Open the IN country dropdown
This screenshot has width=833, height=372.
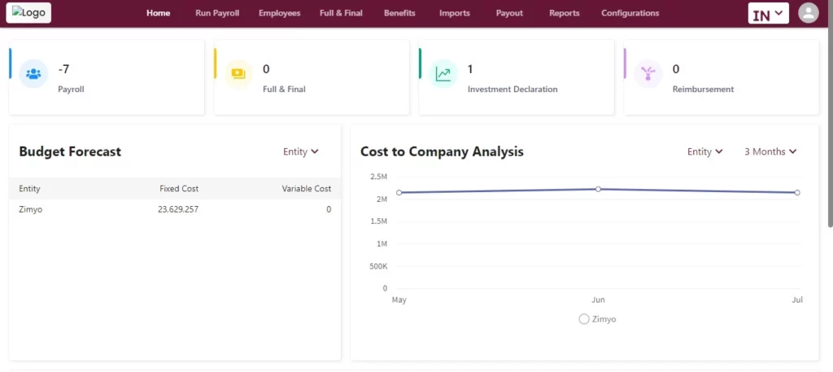(x=768, y=14)
